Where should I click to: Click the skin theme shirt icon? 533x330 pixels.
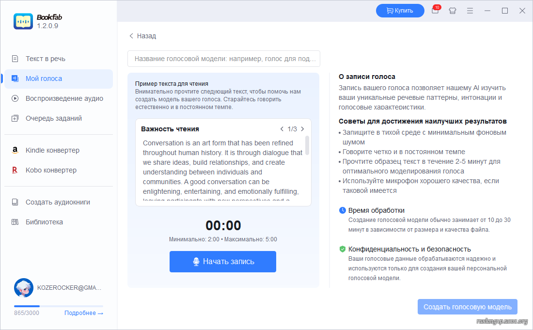pos(453,11)
